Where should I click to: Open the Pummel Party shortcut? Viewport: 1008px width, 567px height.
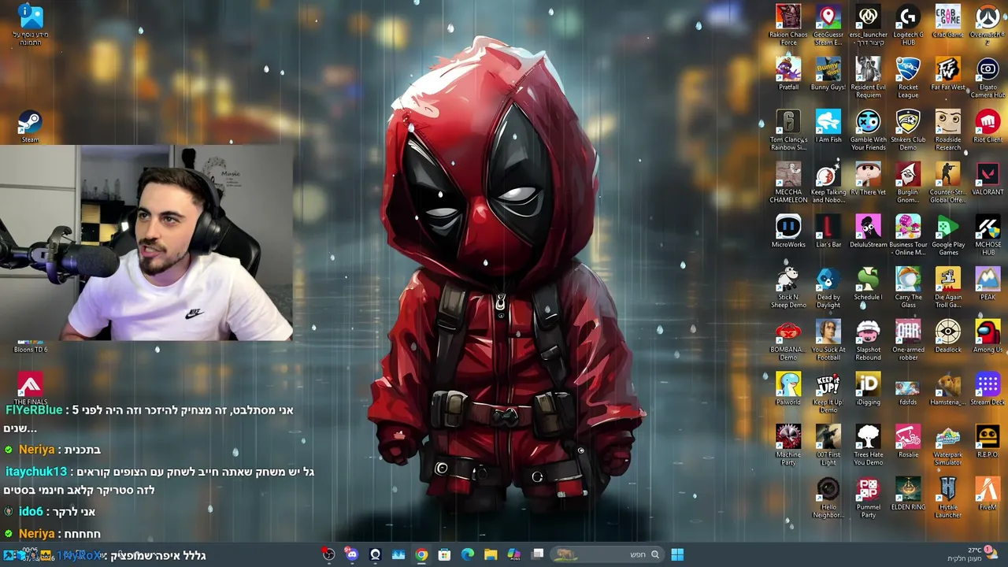pos(868,498)
